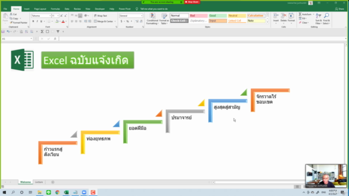This screenshot has height=196, width=349.
Task: Click Merge & Center
Action: tap(104, 21)
